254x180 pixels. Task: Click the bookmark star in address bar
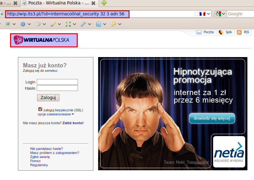pos(196,14)
